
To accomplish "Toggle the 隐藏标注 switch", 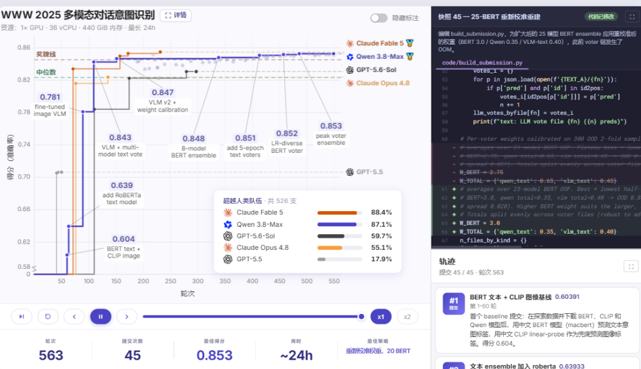I will (379, 18).
